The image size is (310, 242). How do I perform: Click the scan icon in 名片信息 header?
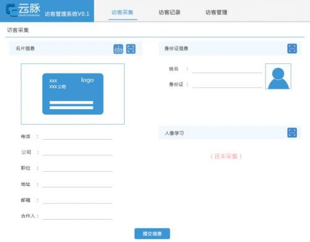click(x=131, y=49)
